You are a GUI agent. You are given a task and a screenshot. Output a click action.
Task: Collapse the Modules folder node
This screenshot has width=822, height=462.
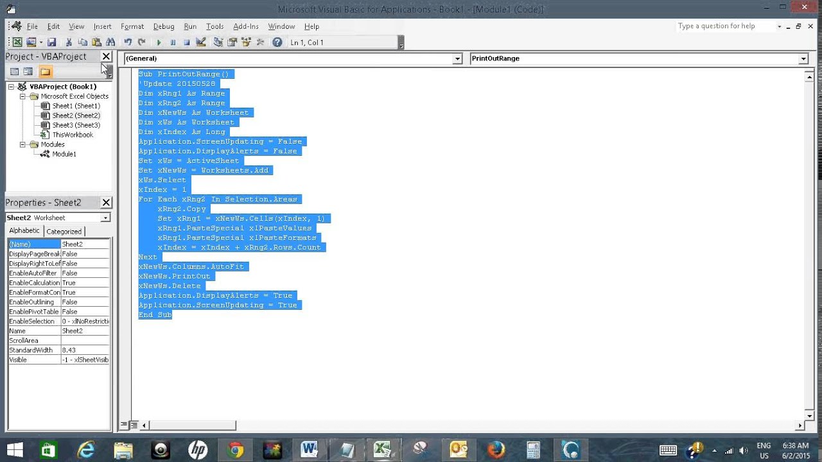pyautogui.click(x=22, y=144)
